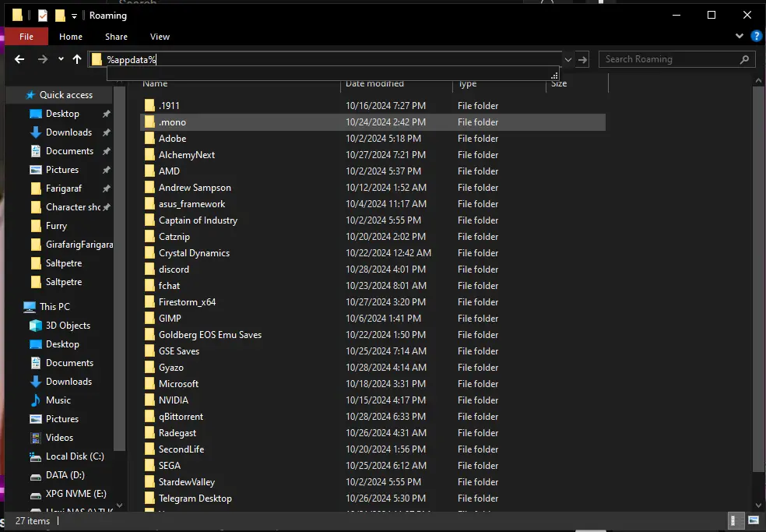Screen dimensions: 766x532
Task: Select the NVIDIA folder icon
Action: click(149, 400)
